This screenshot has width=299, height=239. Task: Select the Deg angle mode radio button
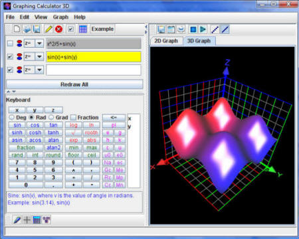tap(11, 118)
